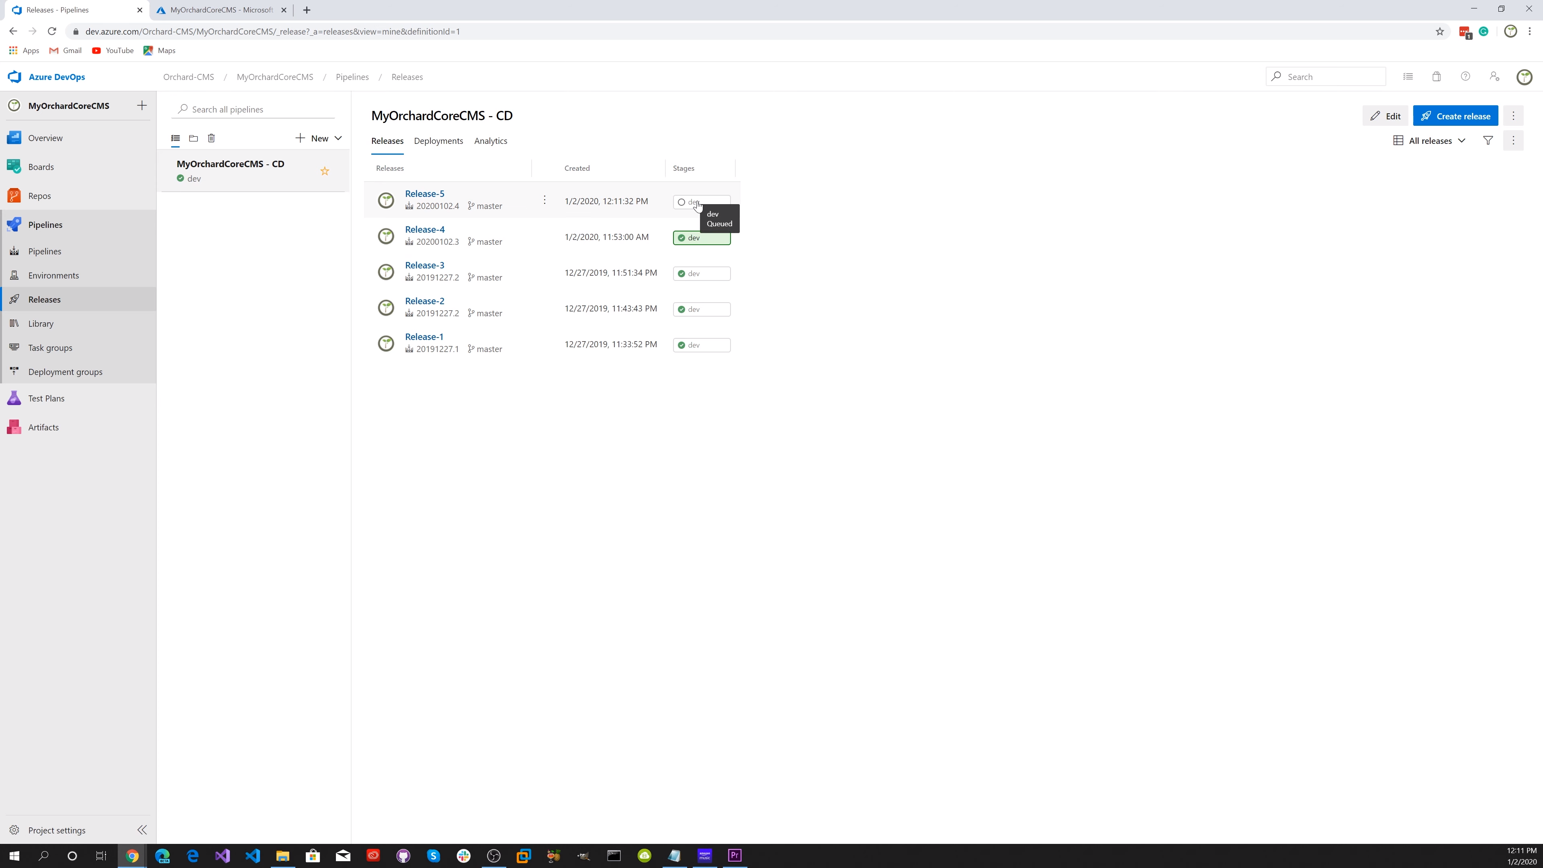This screenshot has width=1543, height=868.
Task: Open the Windows Start menu
Action: point(14,856)
